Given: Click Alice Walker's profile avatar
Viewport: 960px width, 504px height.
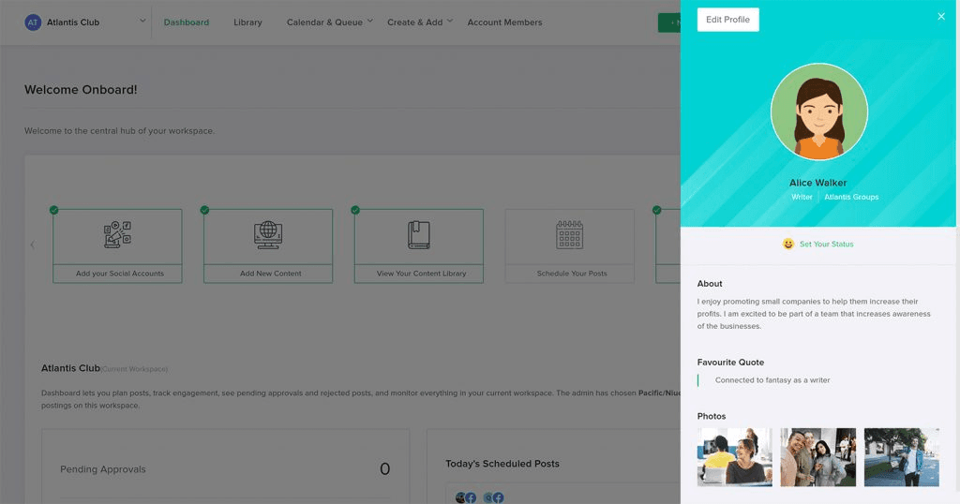Looking at the screenshot, I should (x=818, y=111).
